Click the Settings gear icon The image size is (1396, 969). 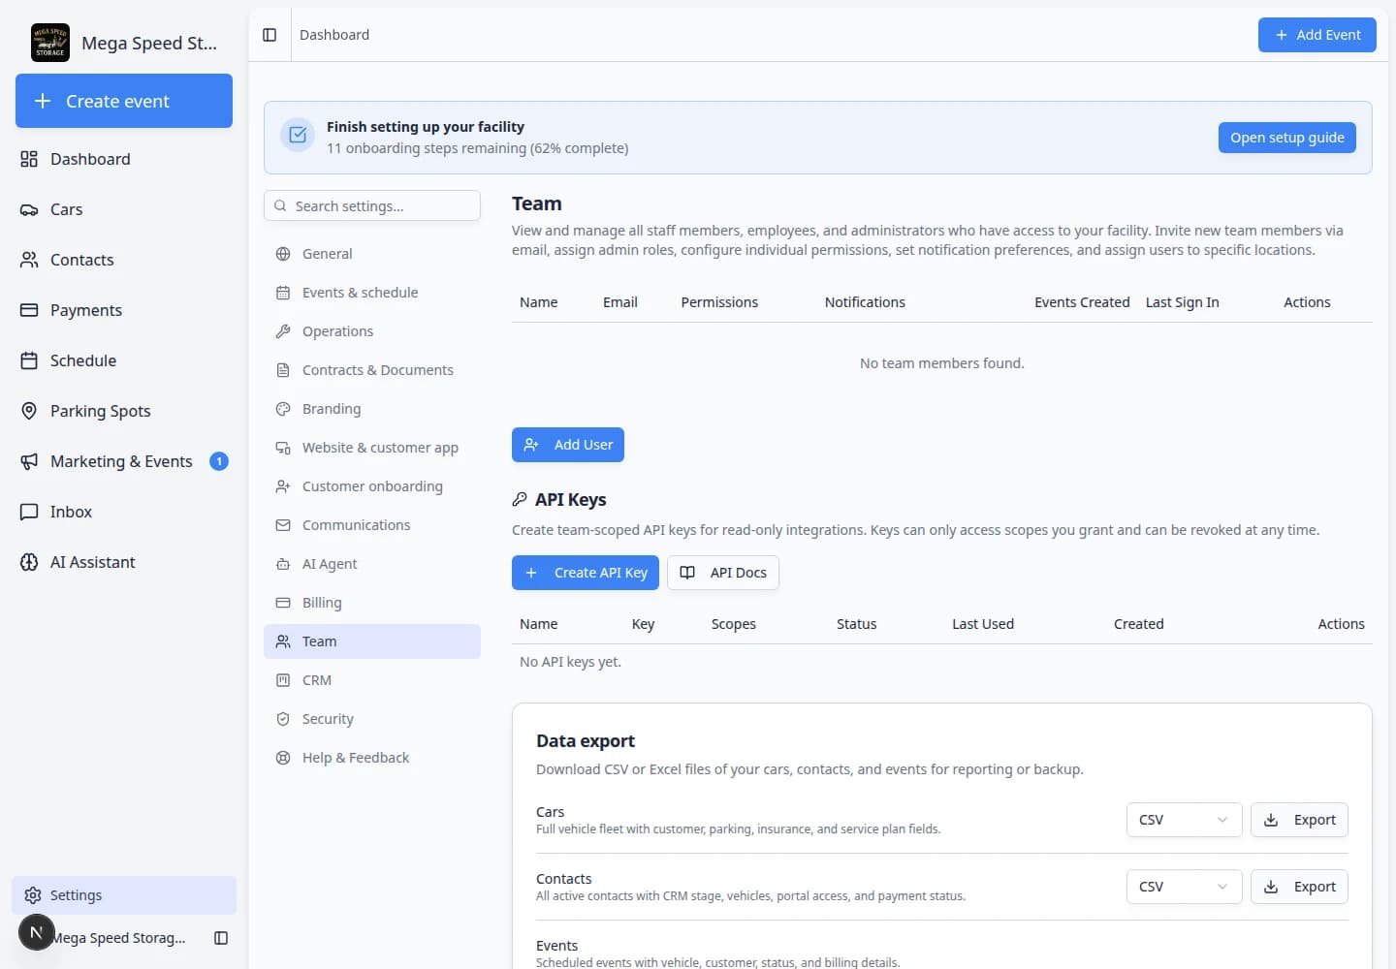coord(33,895)
